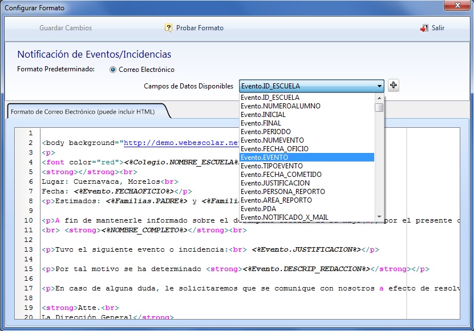Click the demo.webescolar URL in line 2
The width and height of the screenshot is (474, 331).
click(x=181, y=143)
